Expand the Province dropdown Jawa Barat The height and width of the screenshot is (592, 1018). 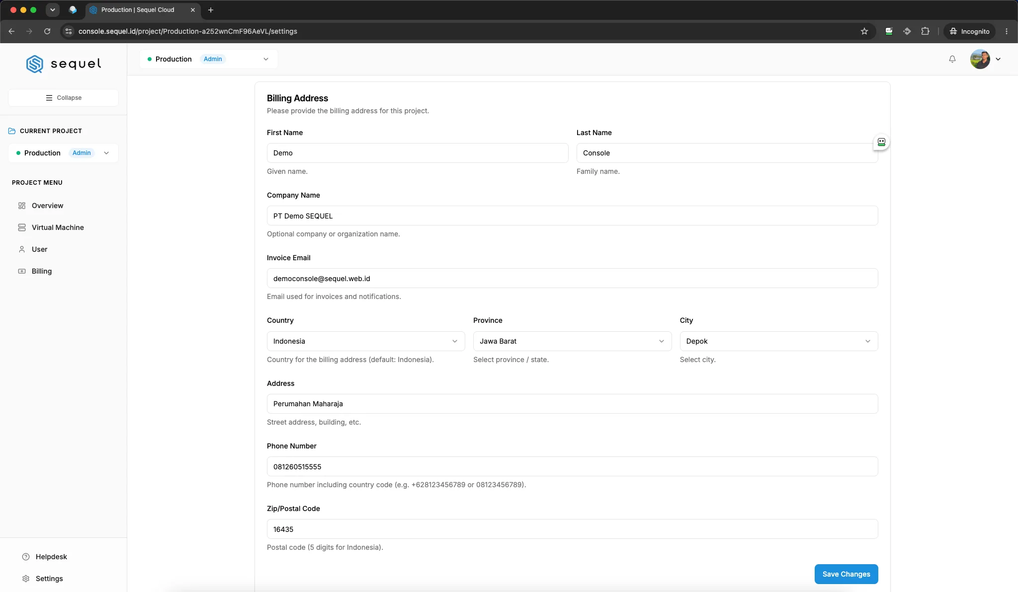572,341
